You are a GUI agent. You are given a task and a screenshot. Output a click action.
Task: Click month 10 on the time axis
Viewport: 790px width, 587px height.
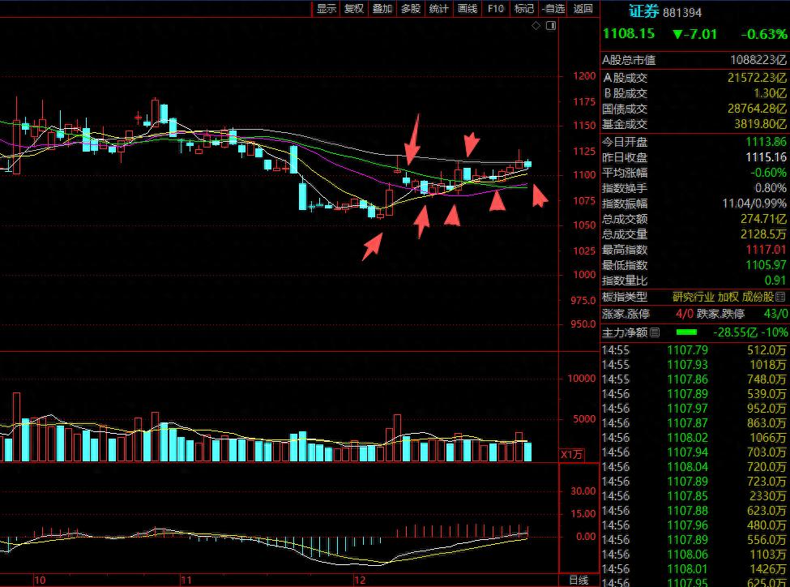click(x=40, y=580)
